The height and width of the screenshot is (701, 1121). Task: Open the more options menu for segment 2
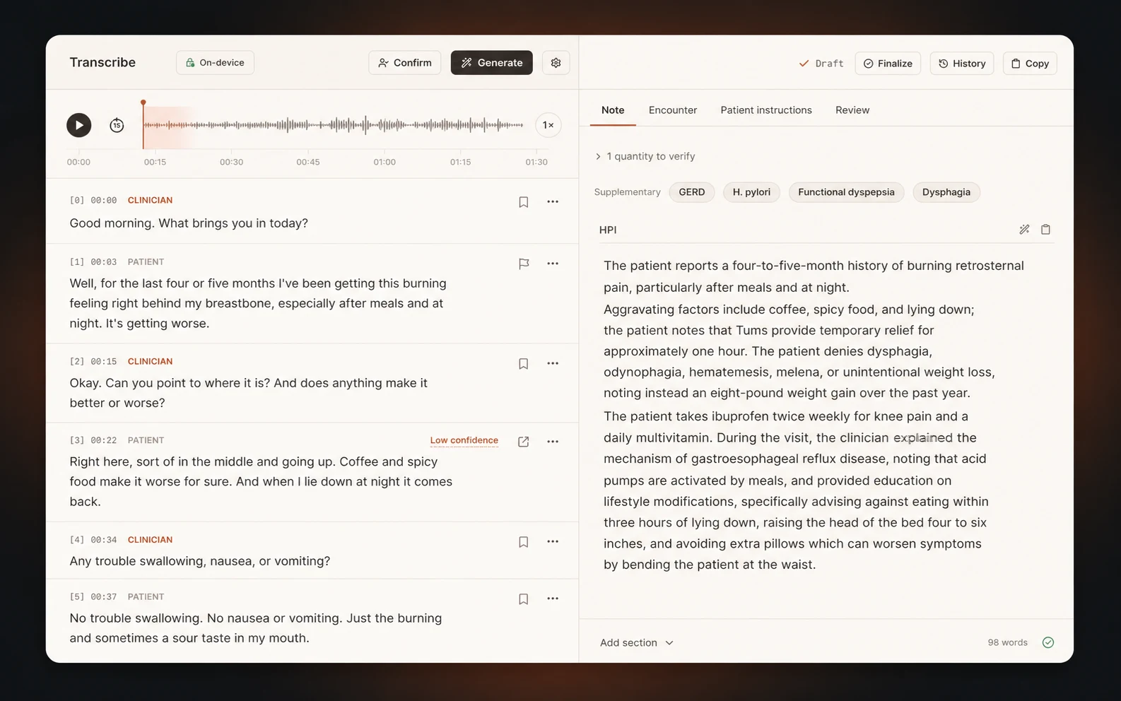553,363
